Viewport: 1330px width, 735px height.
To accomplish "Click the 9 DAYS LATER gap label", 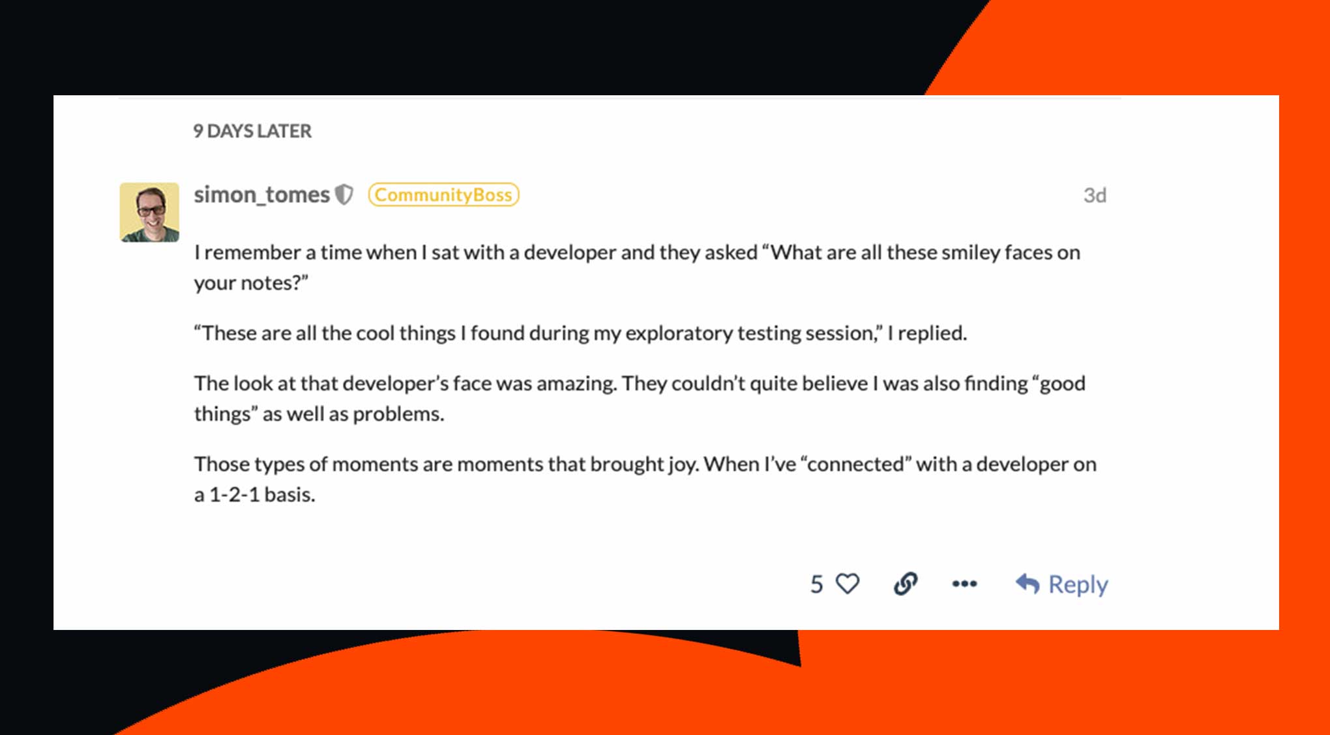I will 252,131.
